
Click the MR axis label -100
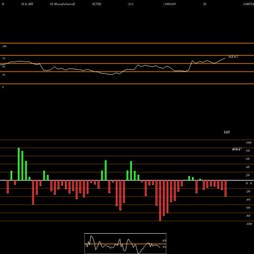click(249, 224)
